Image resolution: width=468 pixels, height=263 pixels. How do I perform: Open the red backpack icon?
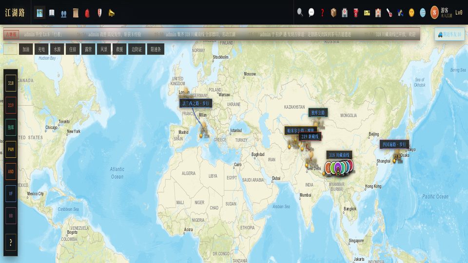pos(87,13)
